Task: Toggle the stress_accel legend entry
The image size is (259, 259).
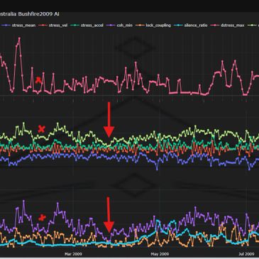Action: click(87, 25)
